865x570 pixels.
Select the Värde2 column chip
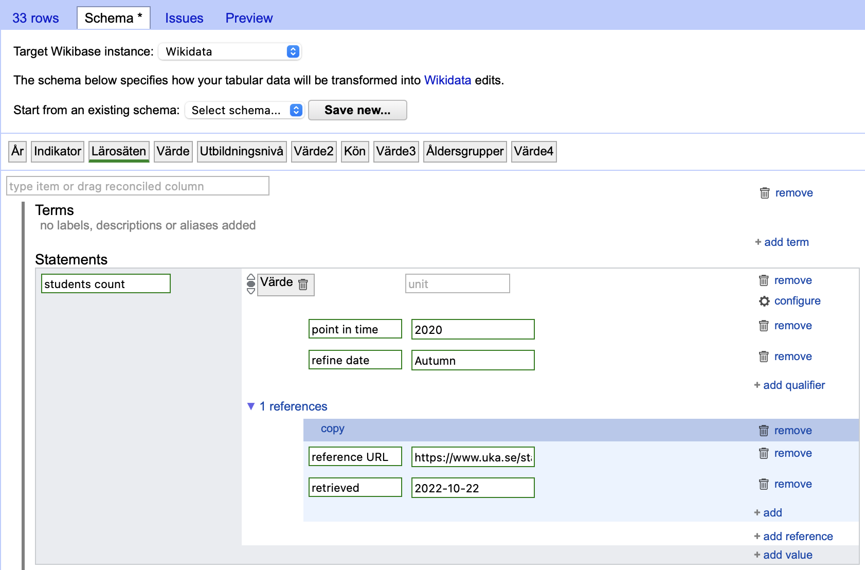coord(314,151)
